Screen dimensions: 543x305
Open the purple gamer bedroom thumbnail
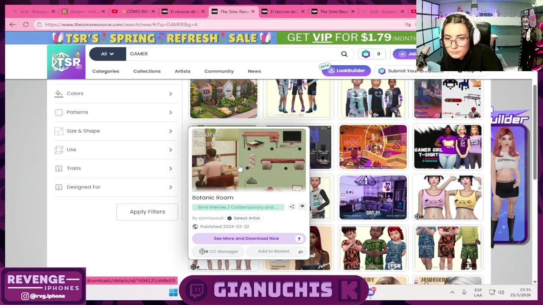pos(373,198)
